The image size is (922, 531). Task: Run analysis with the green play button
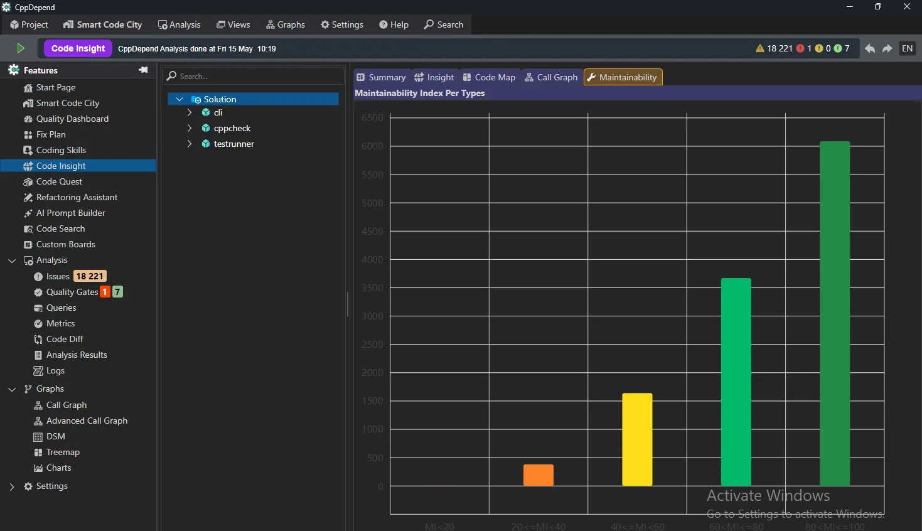20,48
